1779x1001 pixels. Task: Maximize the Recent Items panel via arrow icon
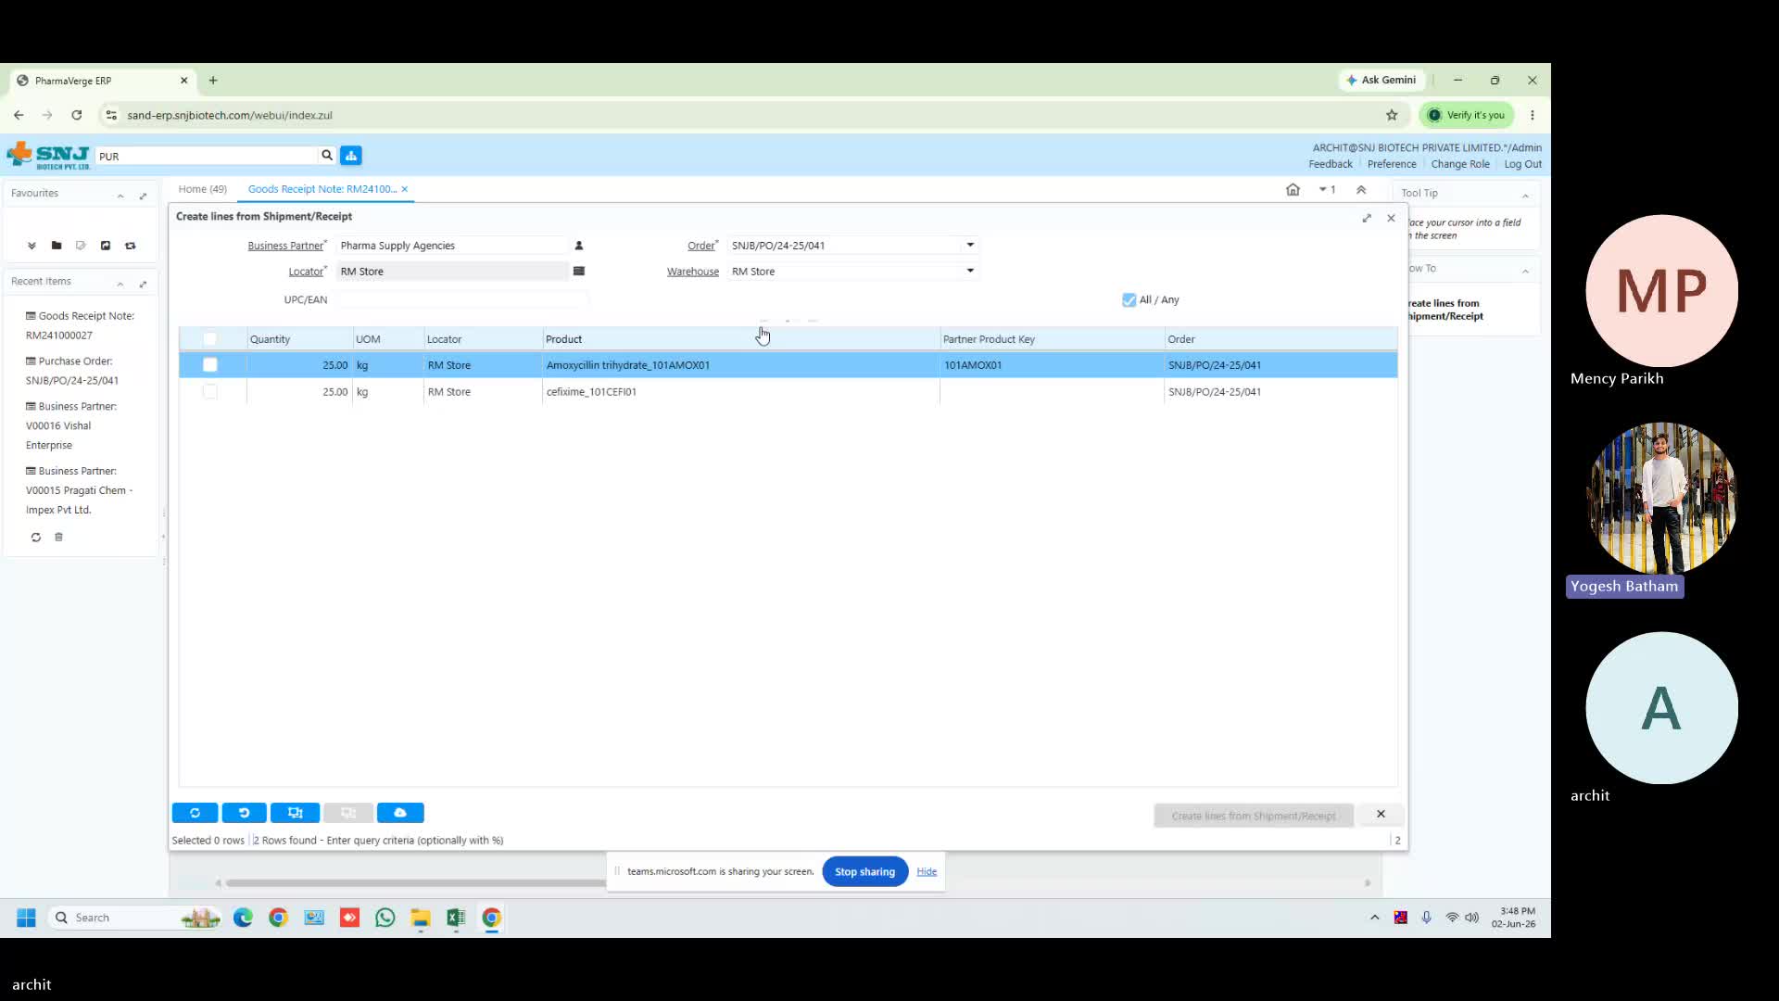coord(143,283)
